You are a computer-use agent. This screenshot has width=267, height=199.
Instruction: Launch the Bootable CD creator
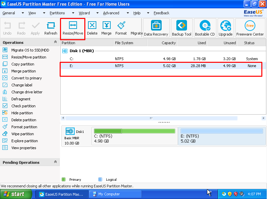[205, 28]
